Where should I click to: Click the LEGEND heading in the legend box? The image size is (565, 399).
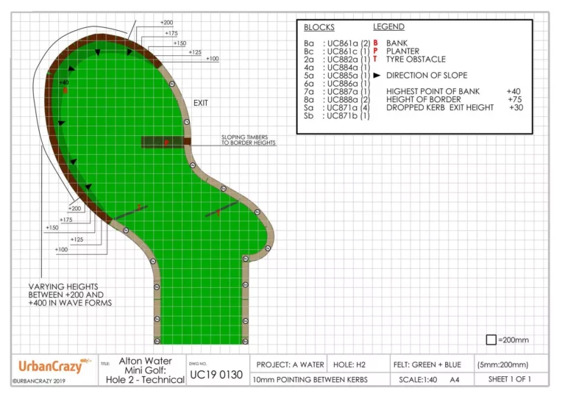pyautogui.click(x=388, y=27)
